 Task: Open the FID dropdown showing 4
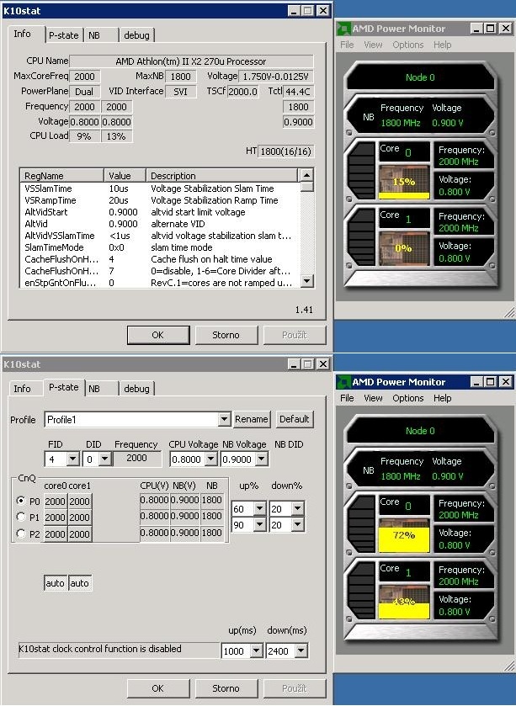(73, 459)
